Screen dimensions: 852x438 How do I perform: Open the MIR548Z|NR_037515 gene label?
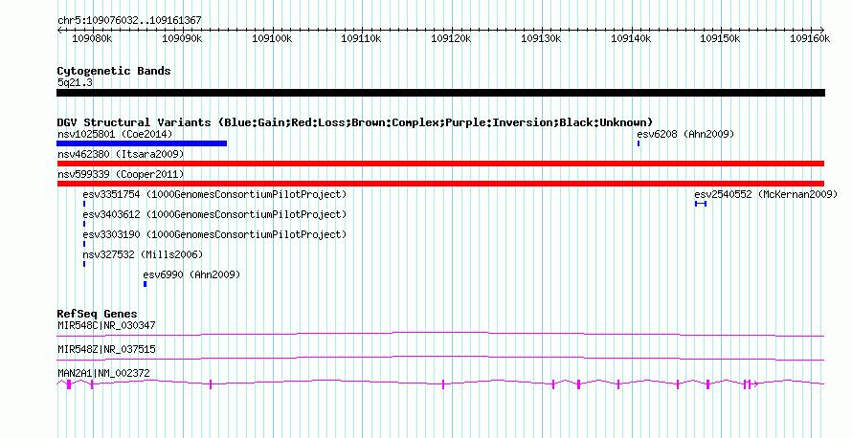pyautogui.click(x=106, y=349)
